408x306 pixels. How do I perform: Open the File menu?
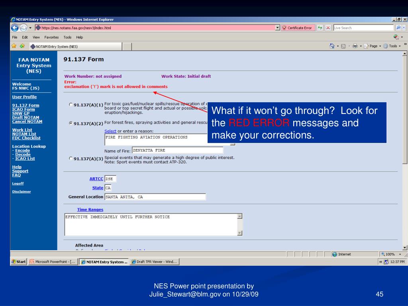point(15,37)
